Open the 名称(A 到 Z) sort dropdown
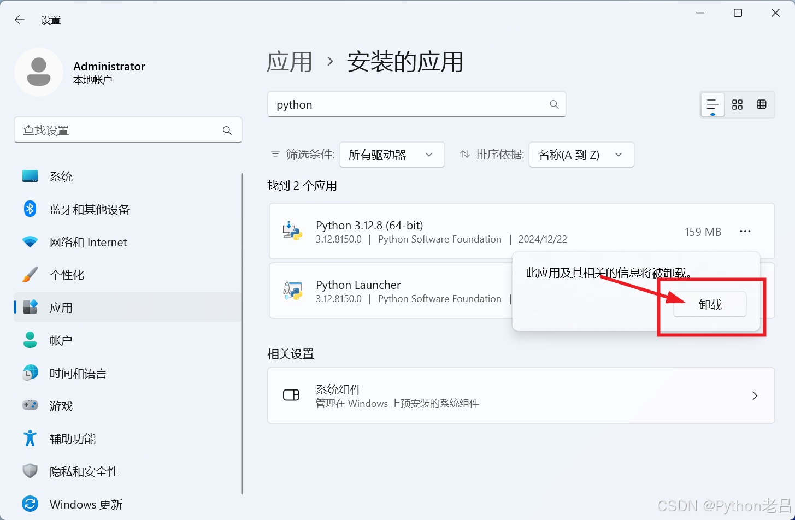This screenshot has width=795, height=520. 581,155
